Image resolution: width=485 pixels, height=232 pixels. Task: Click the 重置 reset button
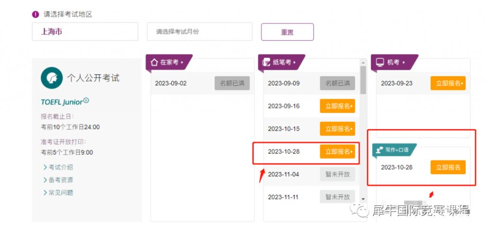[287, 32]
